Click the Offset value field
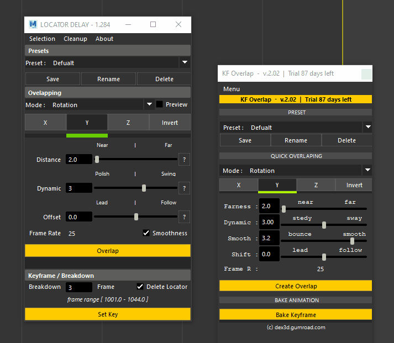Screen dimensions: 394x343 (x=79, y=217)
